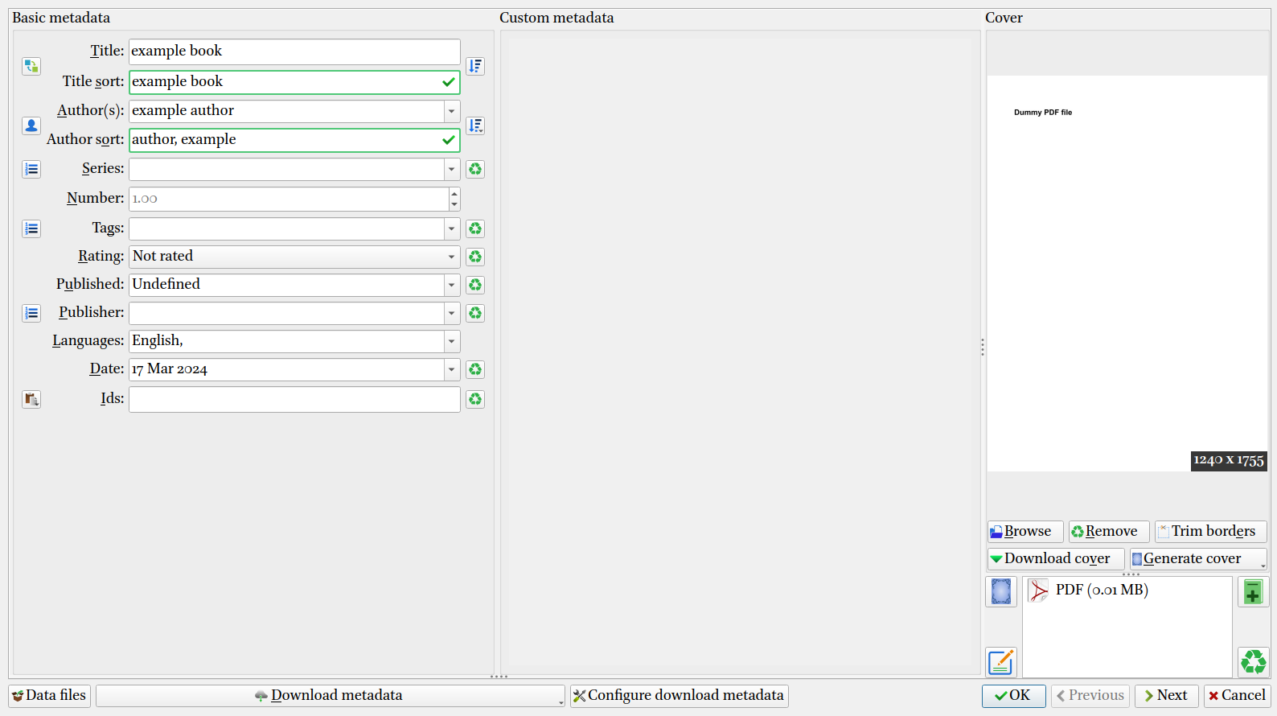Open the Data files button
This screenshot has width=1277, height=716.
click(50, 696)
